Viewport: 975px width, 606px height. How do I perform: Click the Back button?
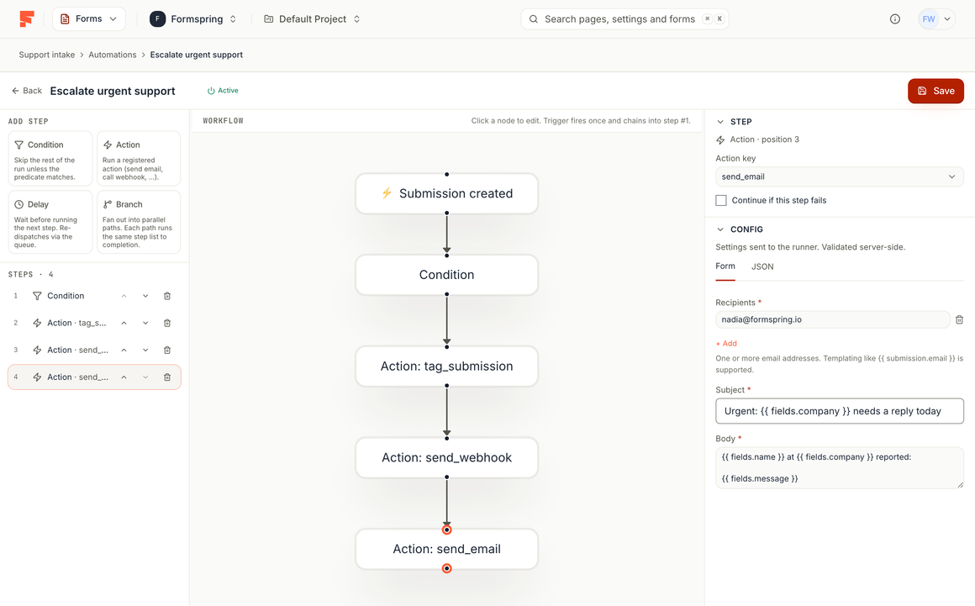point(27,91)
